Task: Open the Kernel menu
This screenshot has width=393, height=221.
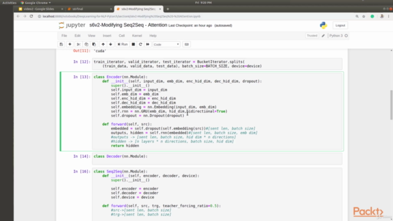Action: coord(137,36)
